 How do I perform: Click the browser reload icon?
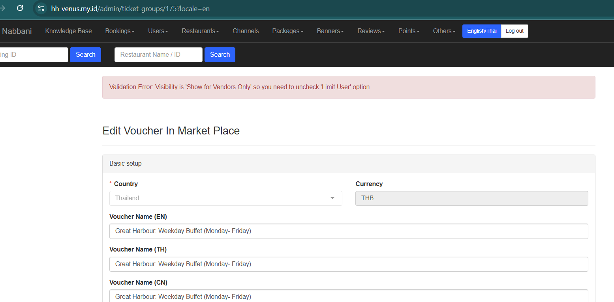20,8
